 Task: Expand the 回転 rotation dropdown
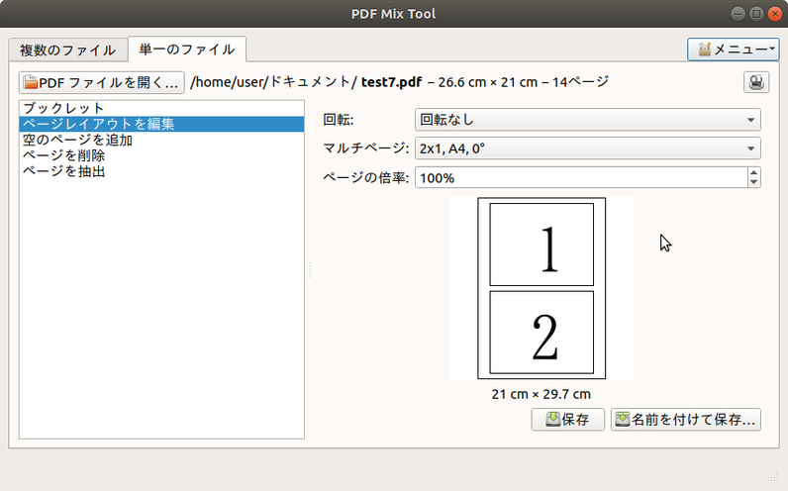(587, 120)
